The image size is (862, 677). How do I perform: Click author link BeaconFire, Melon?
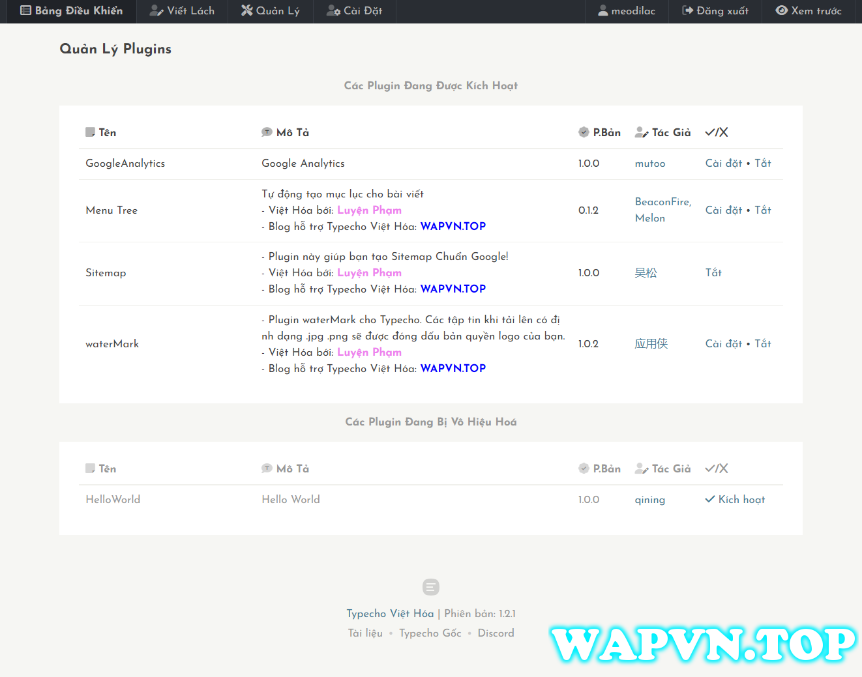[x=663, y=210]
